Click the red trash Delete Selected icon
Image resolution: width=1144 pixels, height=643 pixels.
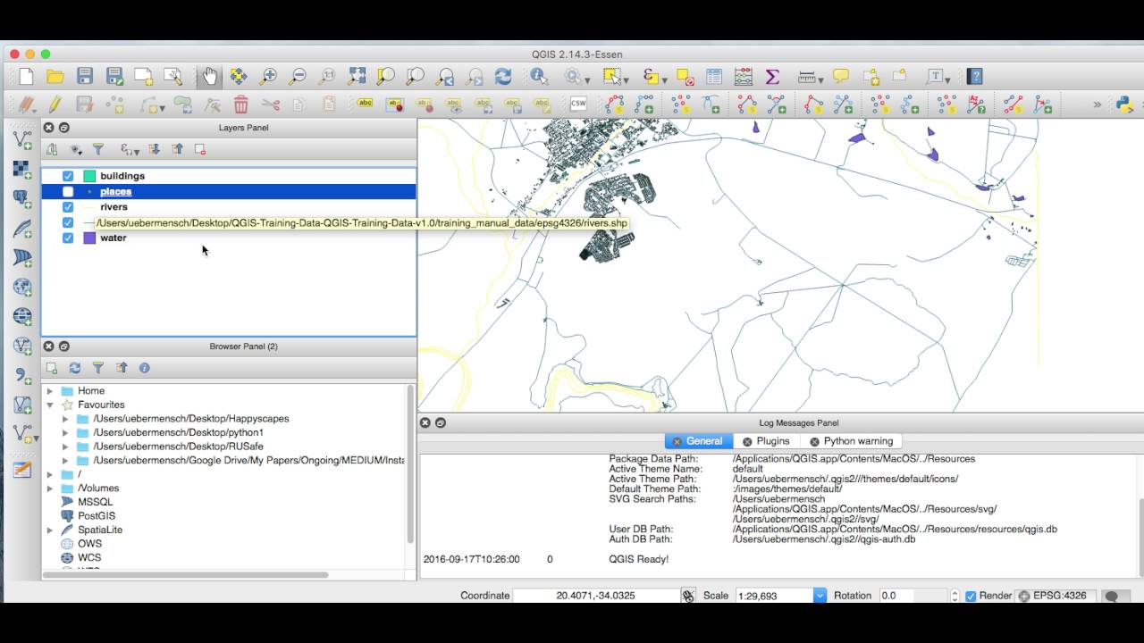pyautogui.click(x=240, y=104)
